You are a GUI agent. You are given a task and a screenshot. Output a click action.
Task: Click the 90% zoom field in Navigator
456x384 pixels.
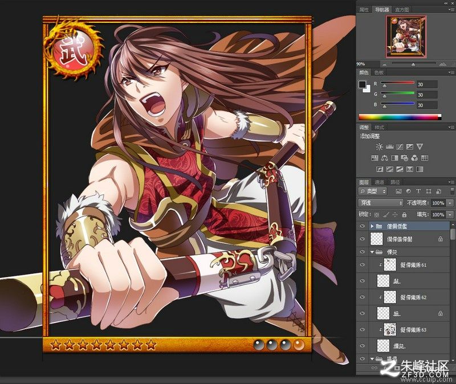point(368,64)
